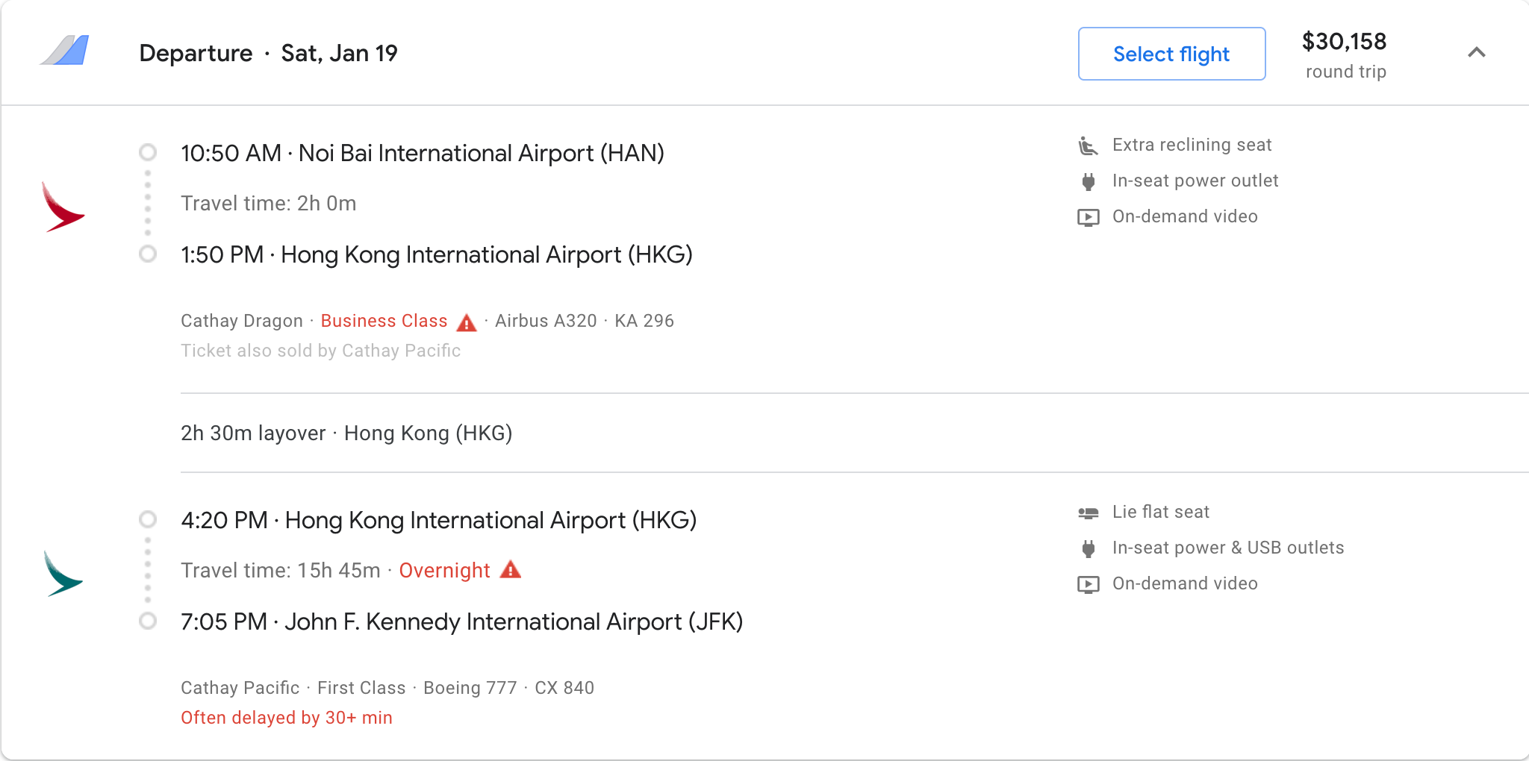Screen dimensions: 1529x761
Task: Click the Noi Bai departure stop circle
Action: point(148,153)
